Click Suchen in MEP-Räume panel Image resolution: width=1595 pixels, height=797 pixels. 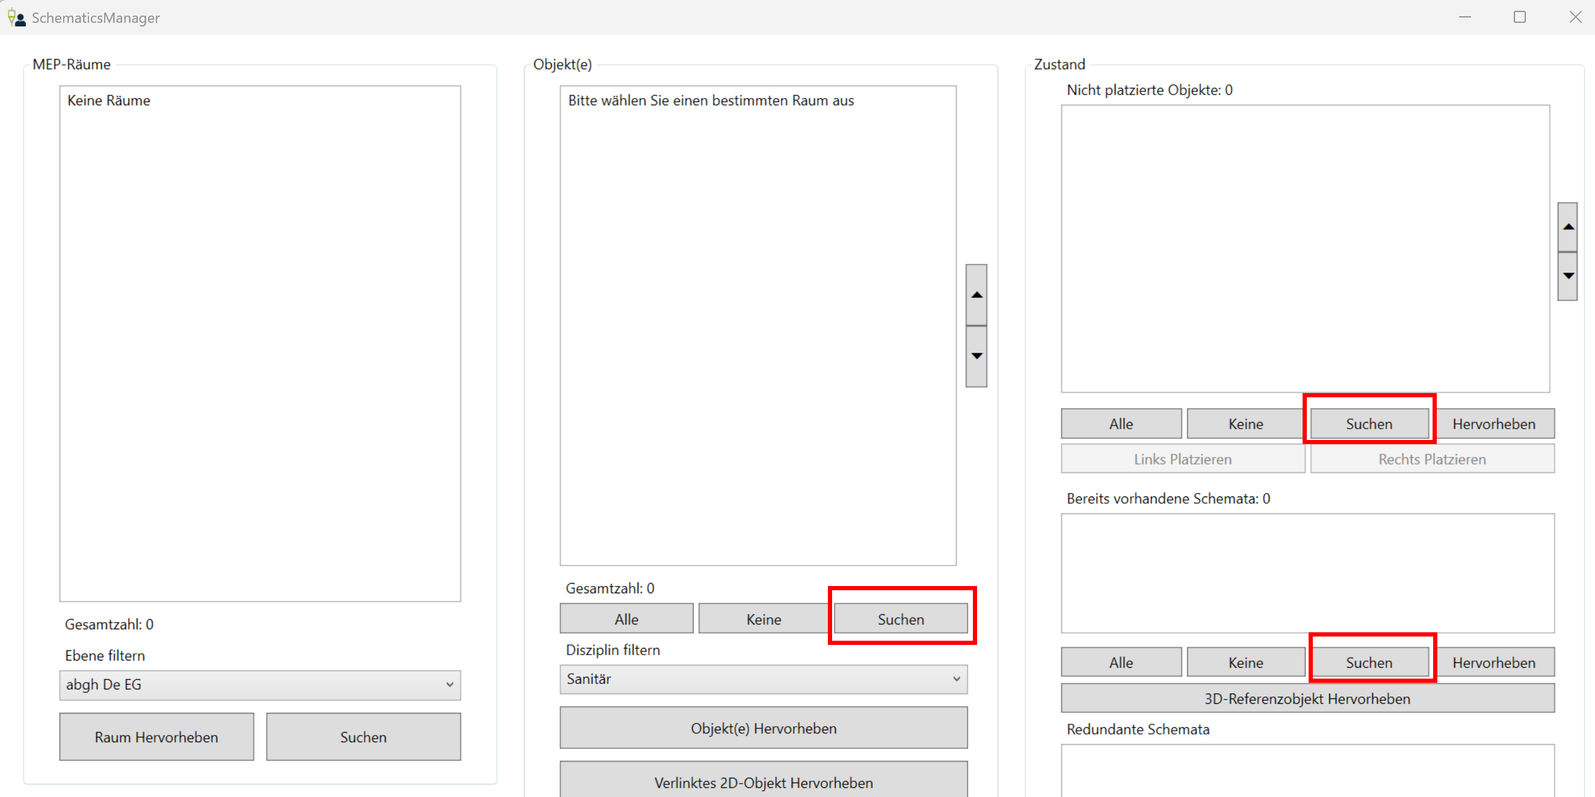tap(363, 737)
